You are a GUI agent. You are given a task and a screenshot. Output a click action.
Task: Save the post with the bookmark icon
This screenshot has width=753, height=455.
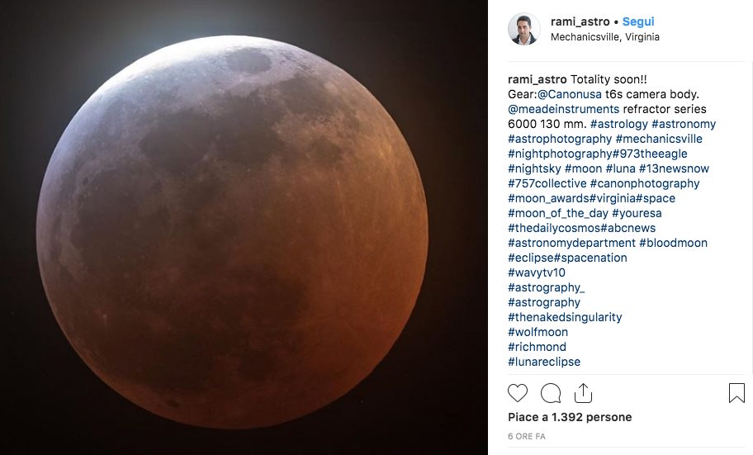point(736,392)
